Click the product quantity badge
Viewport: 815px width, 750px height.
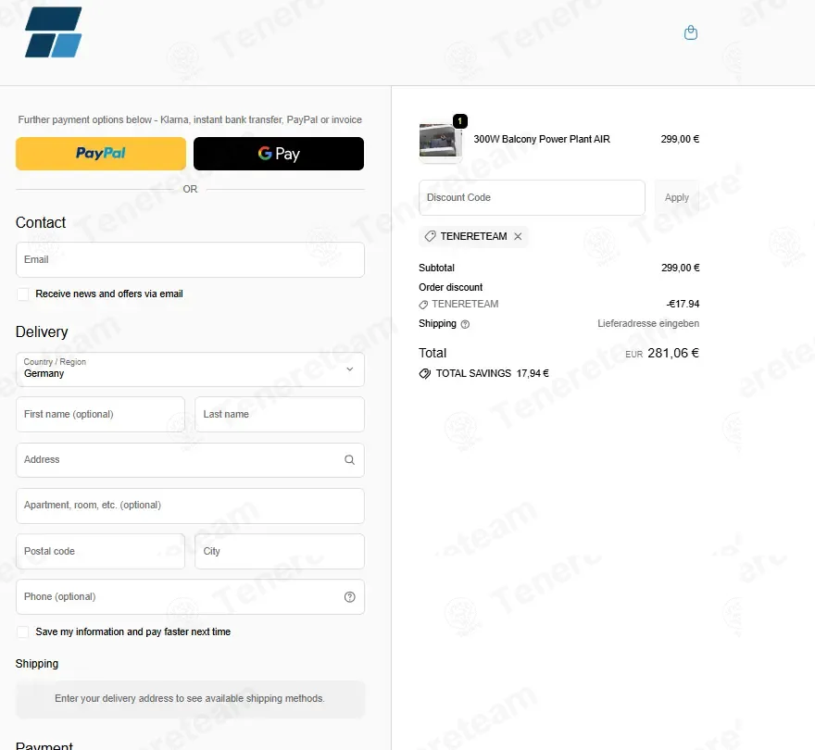(460, 121)
